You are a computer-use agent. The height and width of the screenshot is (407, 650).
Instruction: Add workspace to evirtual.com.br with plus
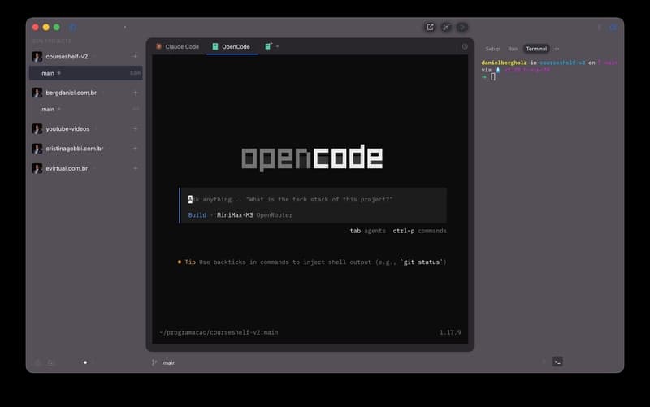(135, 168)
